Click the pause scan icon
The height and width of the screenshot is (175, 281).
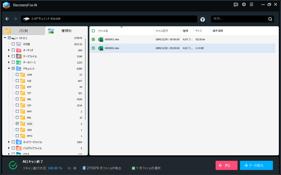(x=69, y=168)
